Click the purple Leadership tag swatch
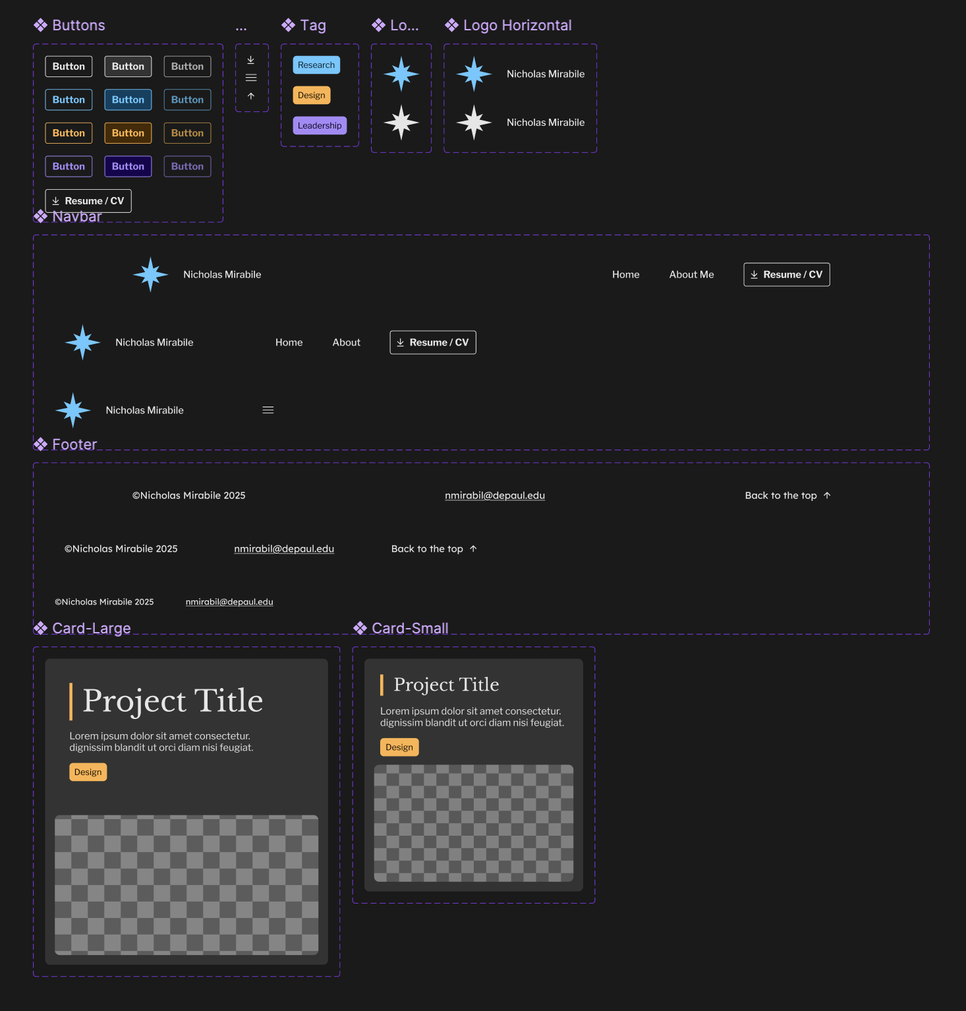 point(320,125)
